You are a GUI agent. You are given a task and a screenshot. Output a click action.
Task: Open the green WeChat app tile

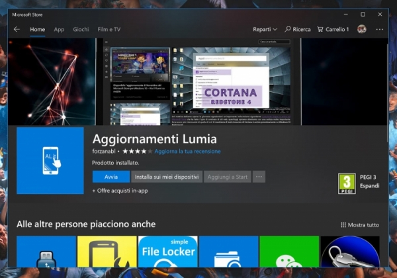(289, 252)
